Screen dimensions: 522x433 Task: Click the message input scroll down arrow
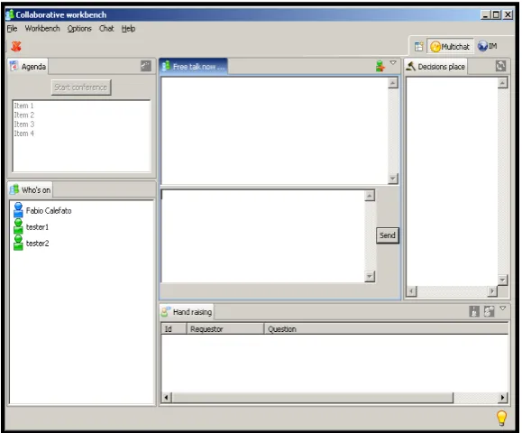pyautogui.click(x=370, y=276)
